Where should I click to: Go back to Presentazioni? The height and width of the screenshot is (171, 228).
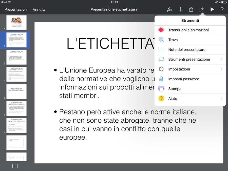point(16,9)
